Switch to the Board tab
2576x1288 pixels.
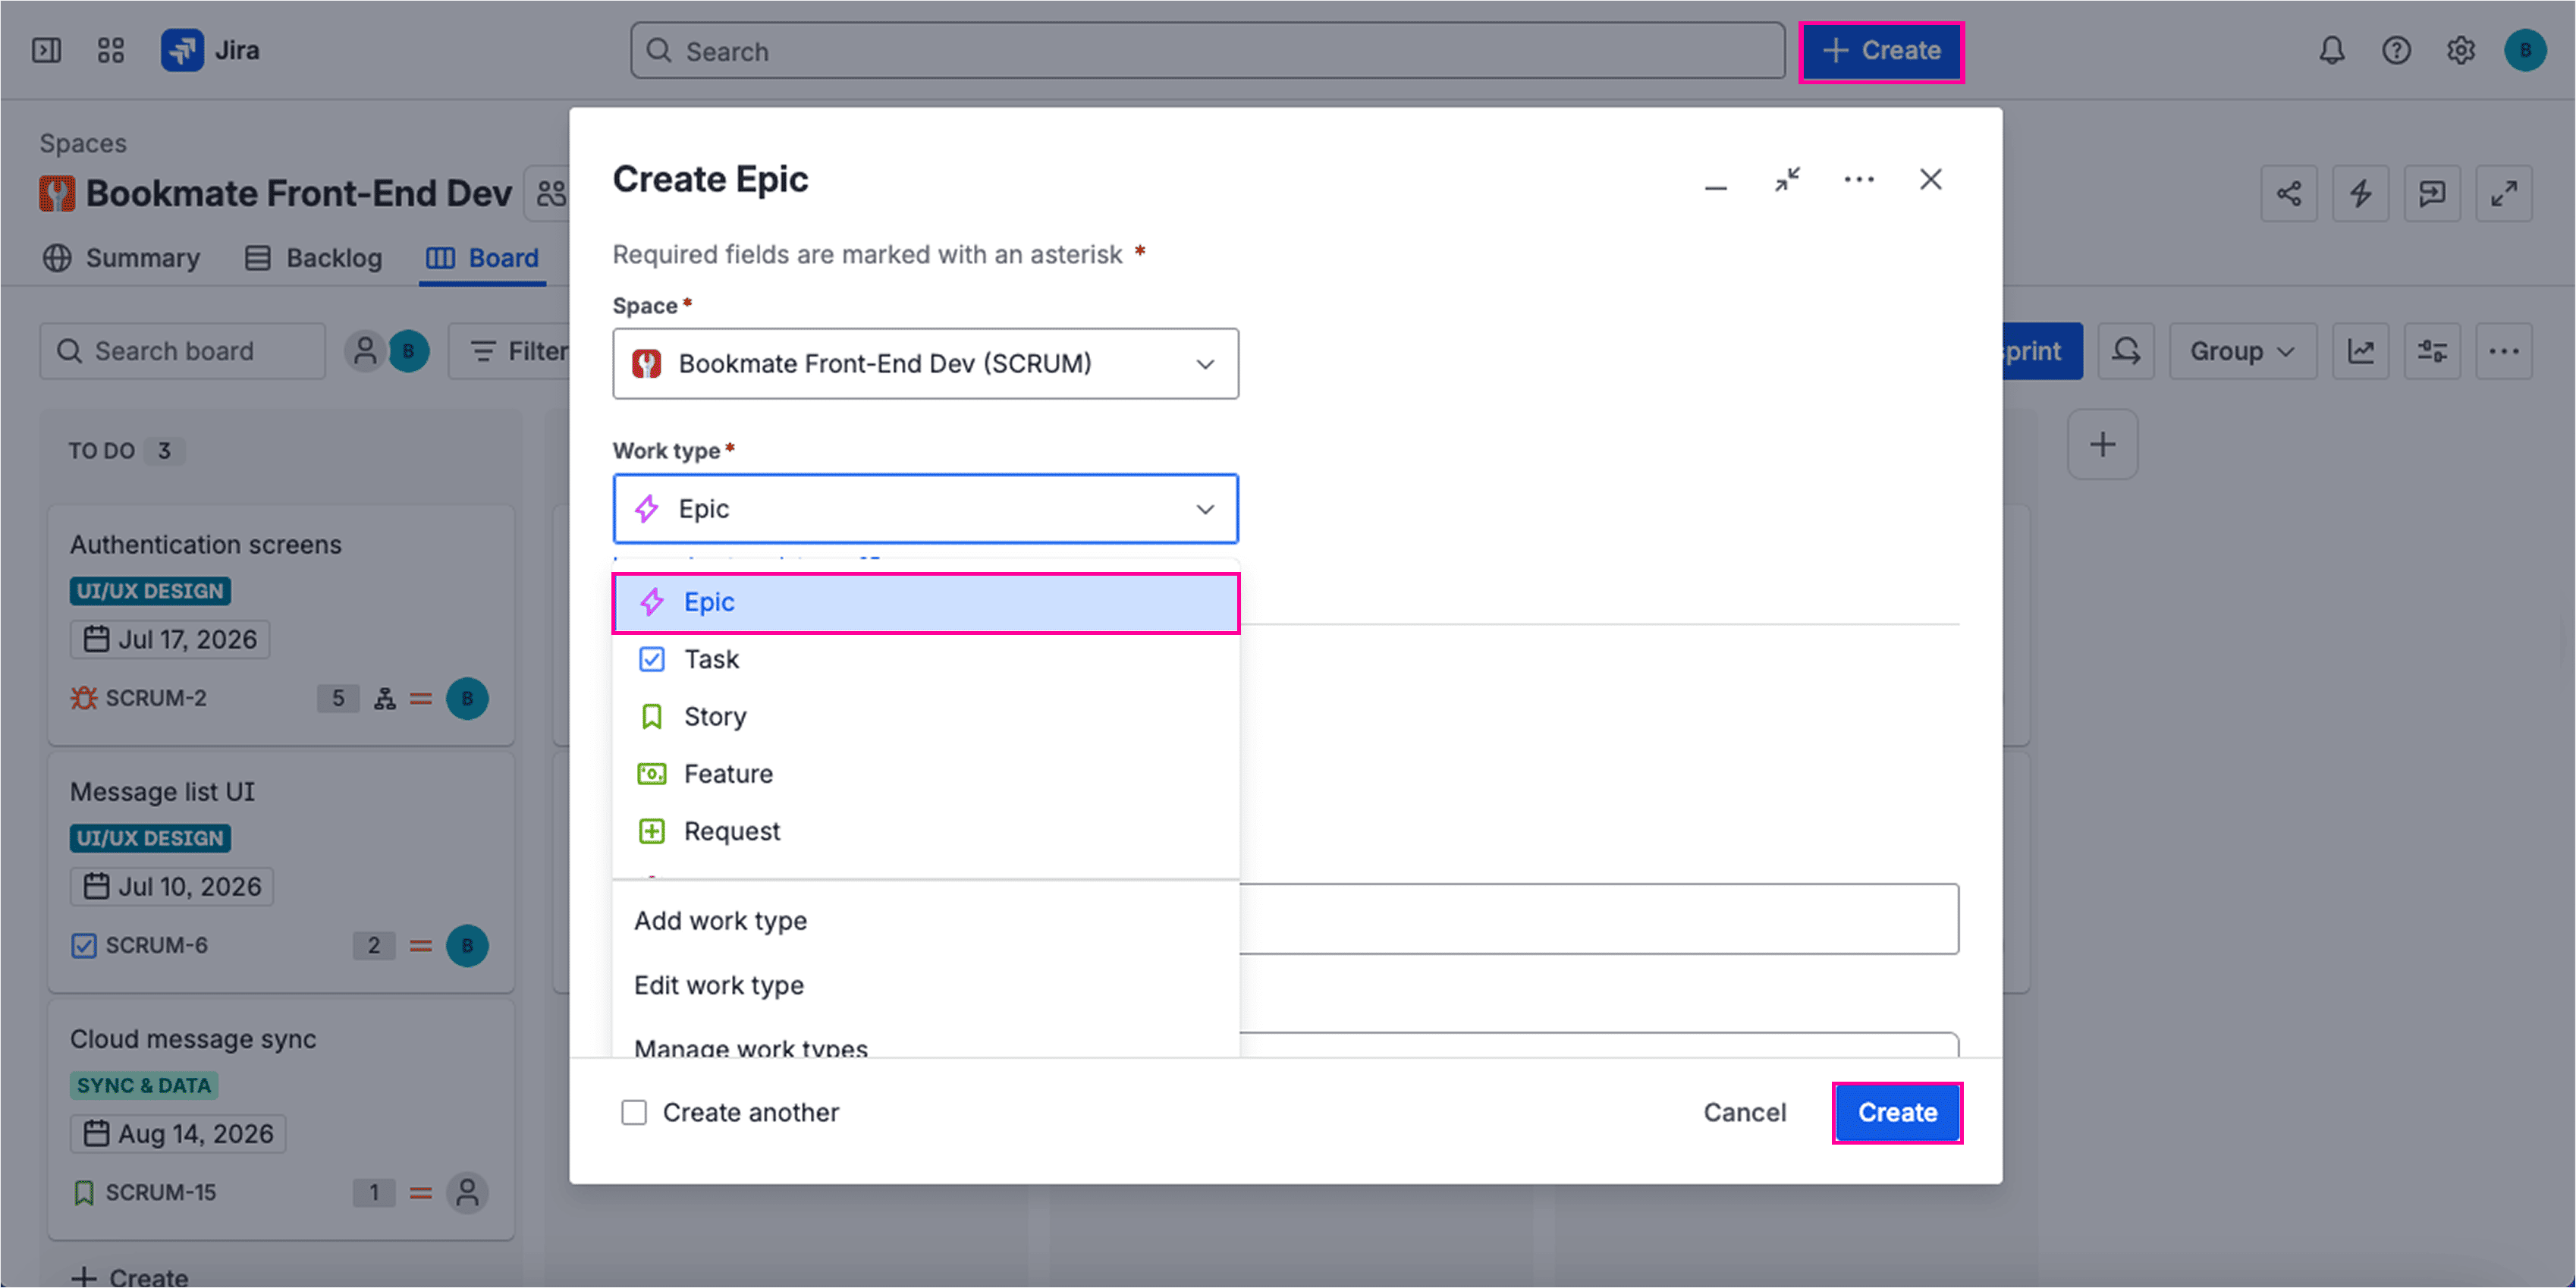point(482,258)
